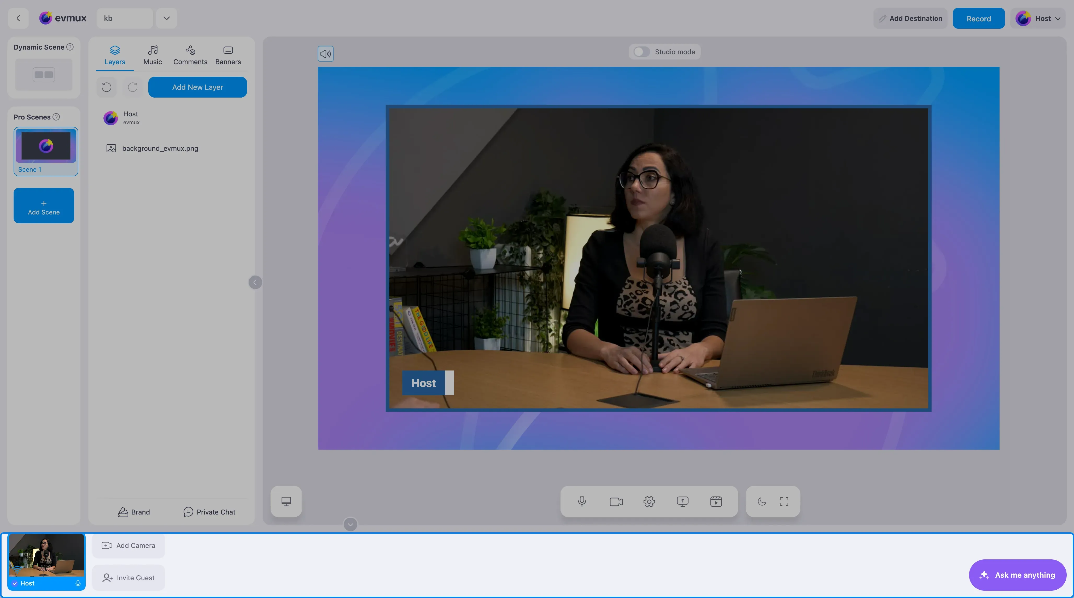
Task: Click the kb name input field
Action: pos(125,18)
